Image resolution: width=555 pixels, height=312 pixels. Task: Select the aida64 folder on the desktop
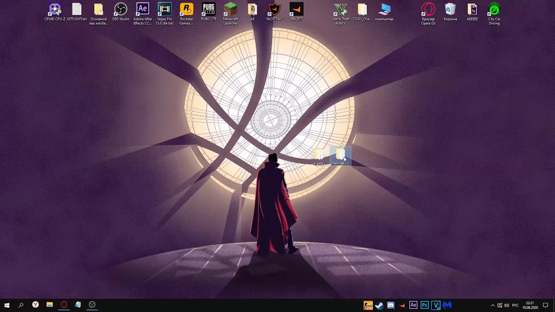[x=319, y=156]
